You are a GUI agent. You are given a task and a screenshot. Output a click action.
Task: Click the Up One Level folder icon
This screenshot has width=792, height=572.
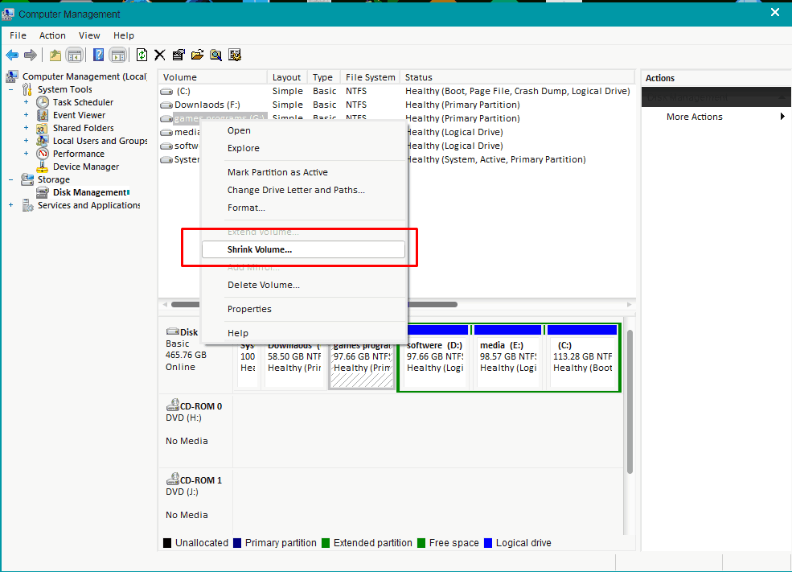55,55
